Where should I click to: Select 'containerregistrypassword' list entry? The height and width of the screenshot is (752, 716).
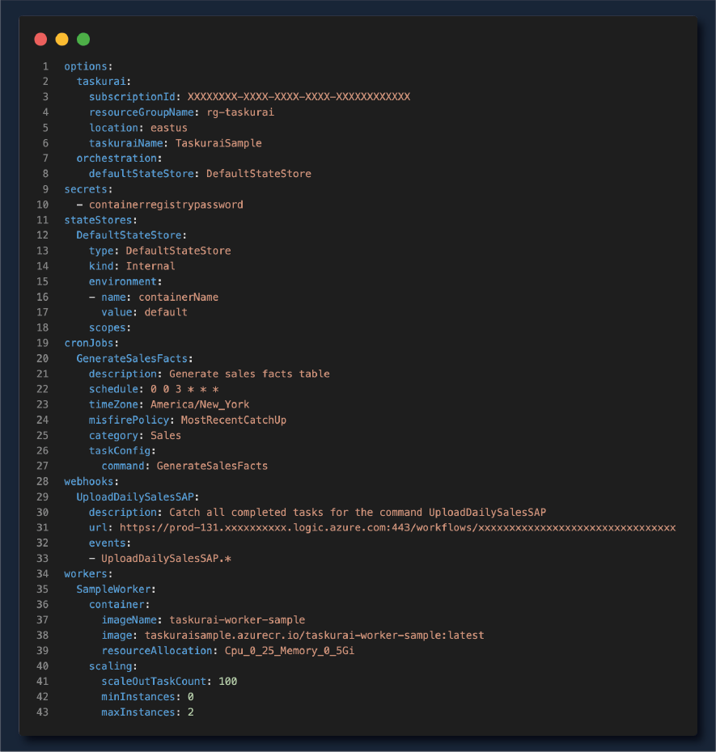[x=166, y=205]
